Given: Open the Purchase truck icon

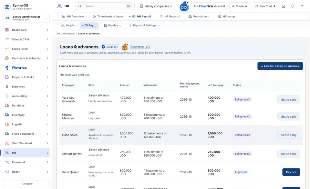Looking at the screenshot, I should click(x=7, y=105).
